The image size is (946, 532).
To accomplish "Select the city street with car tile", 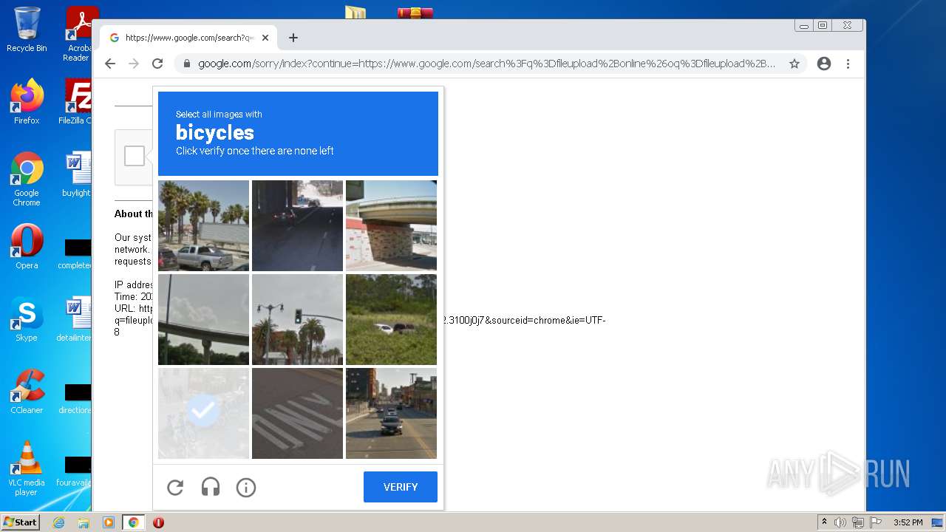I will tap(391, 413).
